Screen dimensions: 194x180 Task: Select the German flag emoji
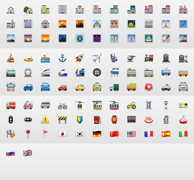pyautogui.click(x=97, y=134)
